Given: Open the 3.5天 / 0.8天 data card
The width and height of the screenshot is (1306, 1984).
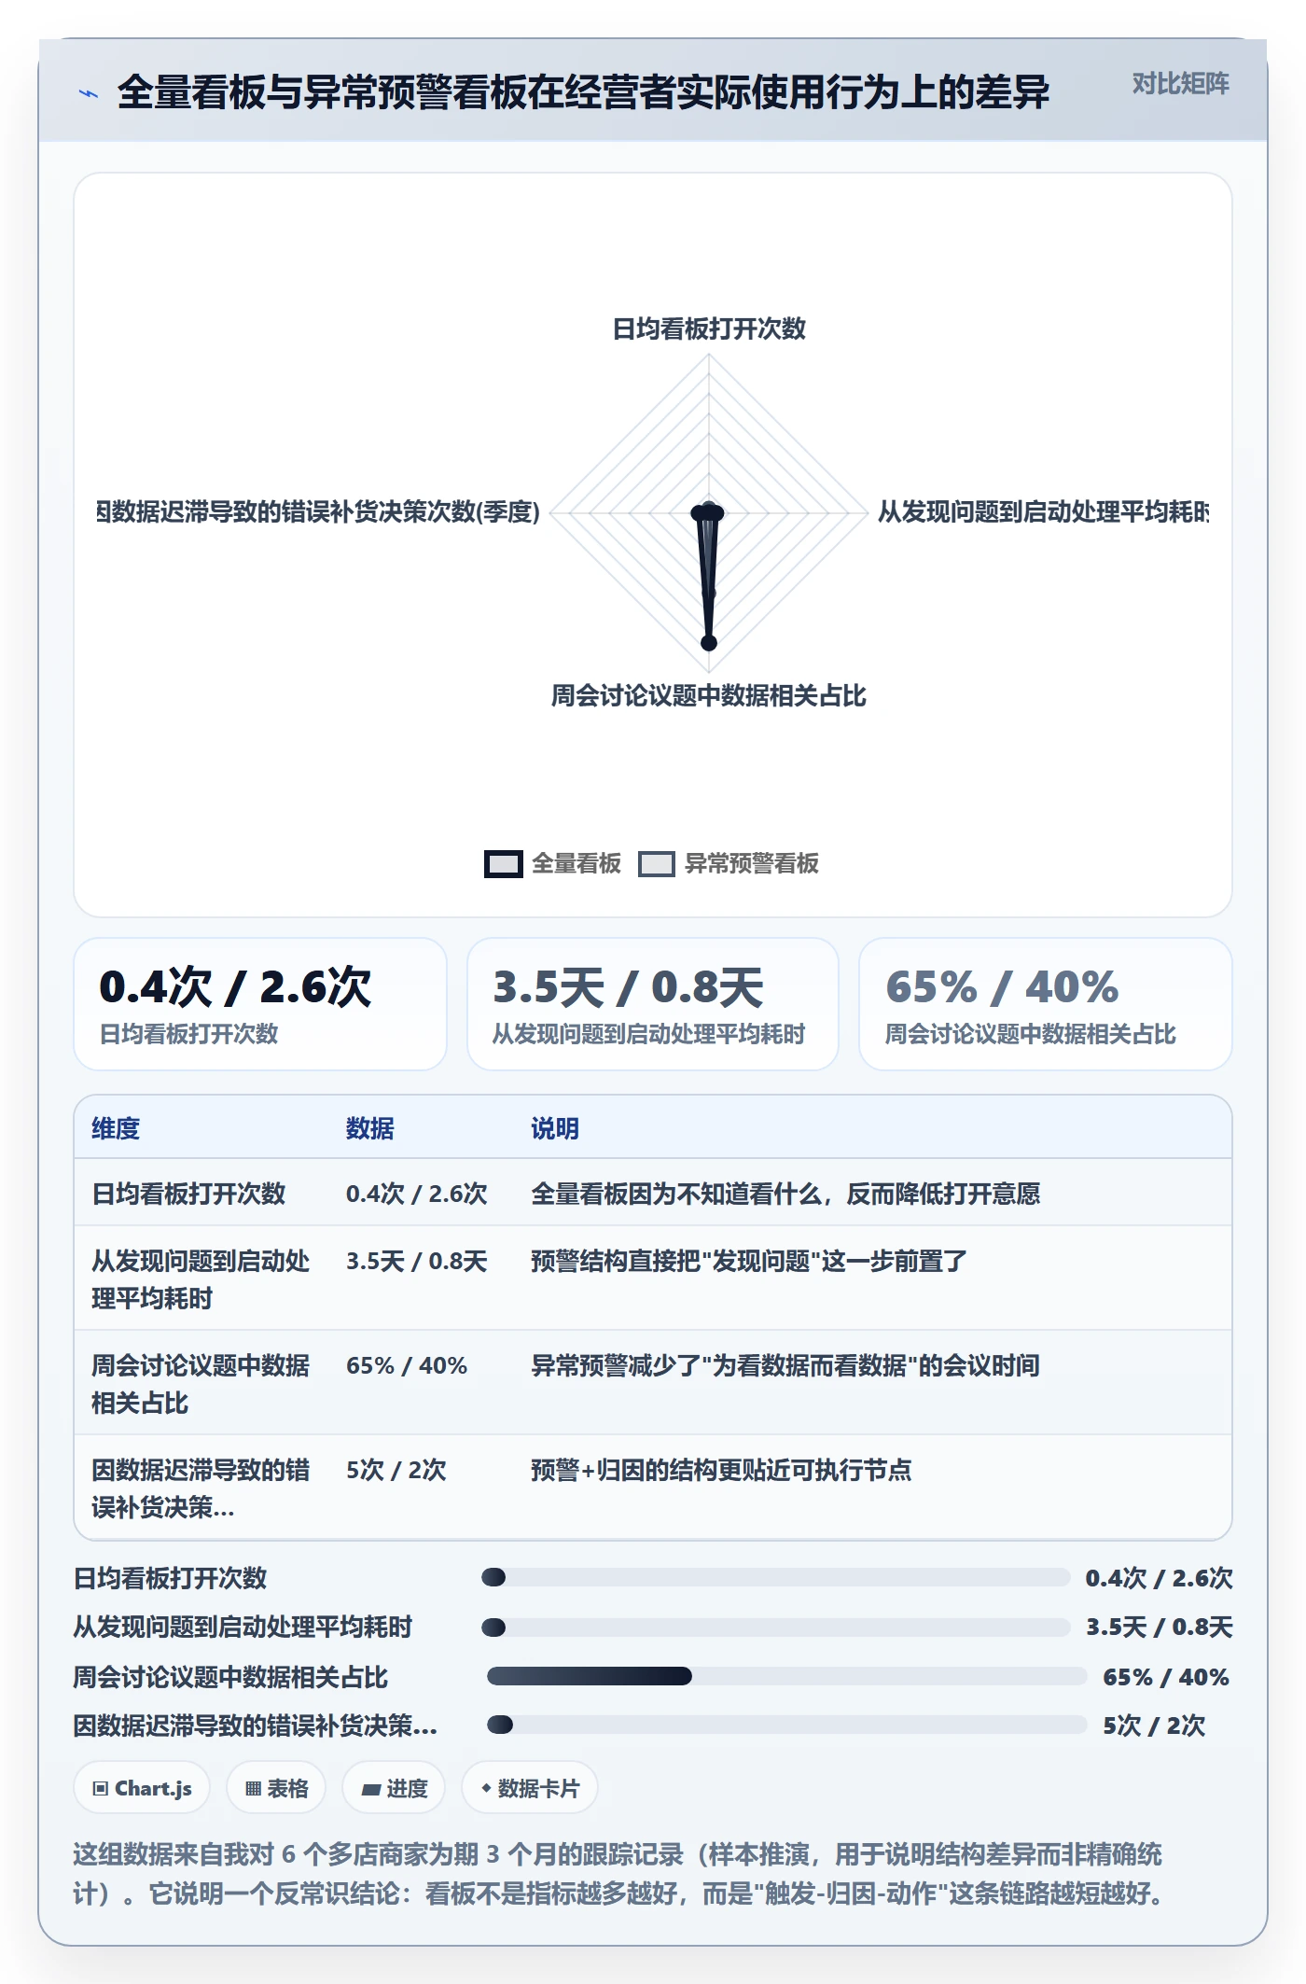Looking at the screenshot, I should (653, 1004).
